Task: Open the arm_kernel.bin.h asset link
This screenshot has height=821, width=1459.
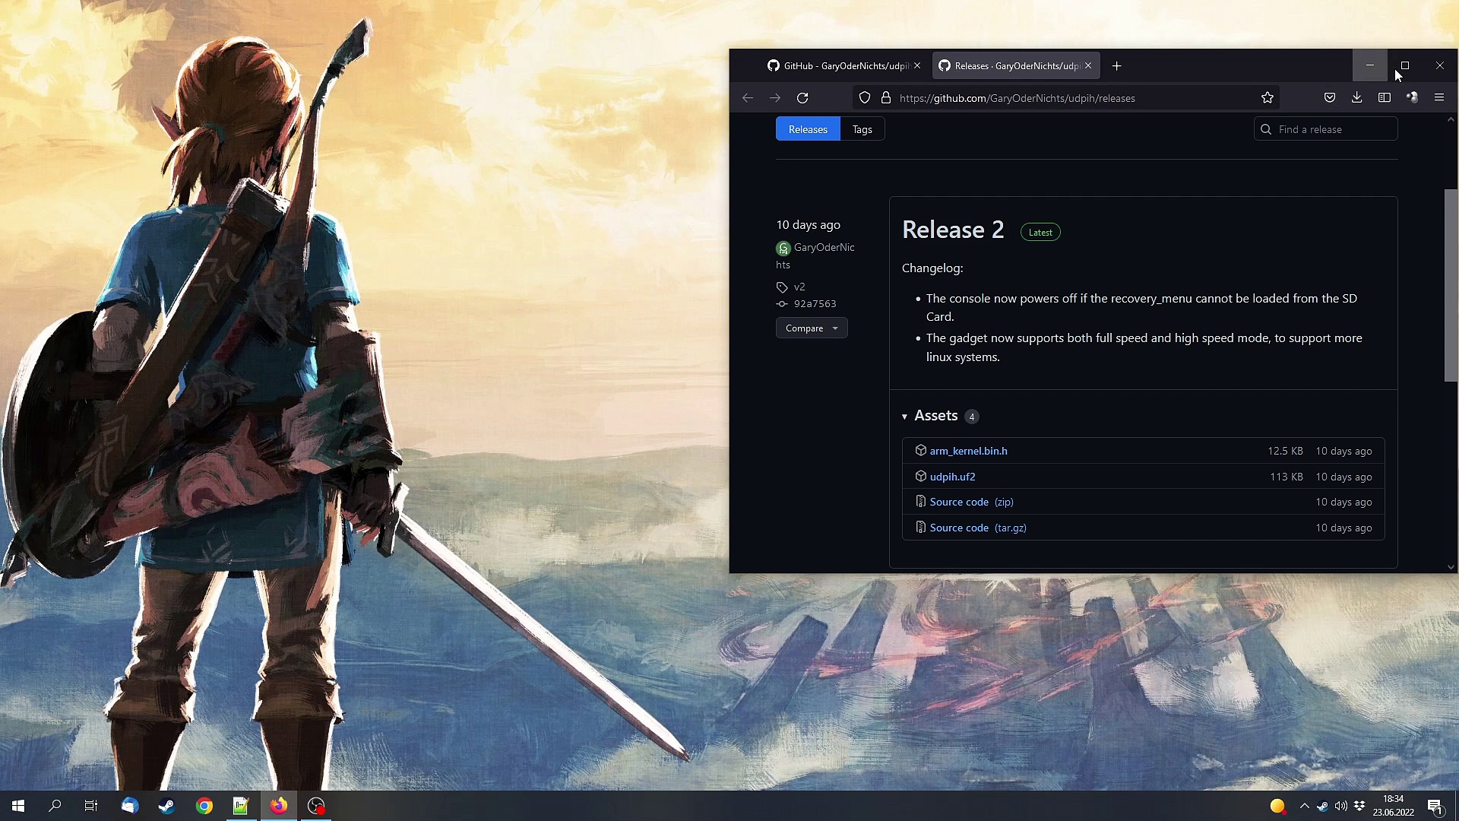Action: [x=968, y=451]
